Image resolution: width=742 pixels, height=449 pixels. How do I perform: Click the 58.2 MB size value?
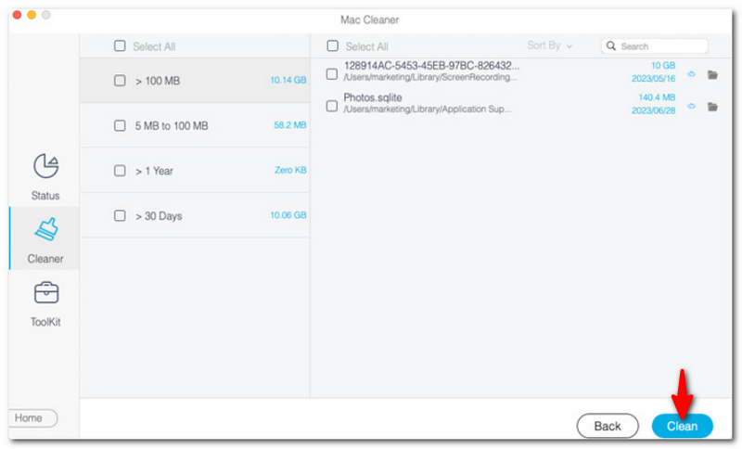pos(290,125)
